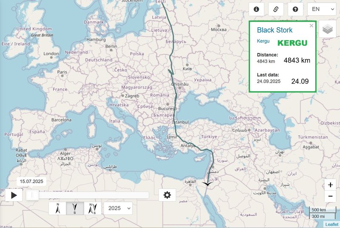Select northward migration direction button

tap(57, 208)
